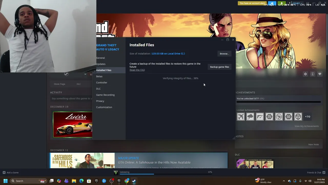
Task: Click the third locked achievement icon
Action: tap(260, 117)
